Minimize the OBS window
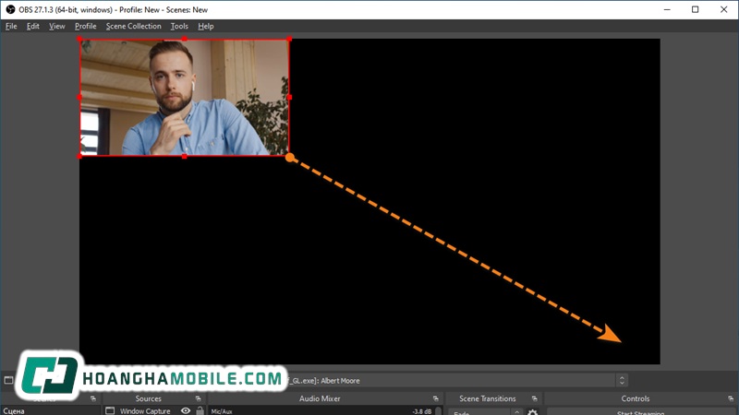 (x=667, y=9)
